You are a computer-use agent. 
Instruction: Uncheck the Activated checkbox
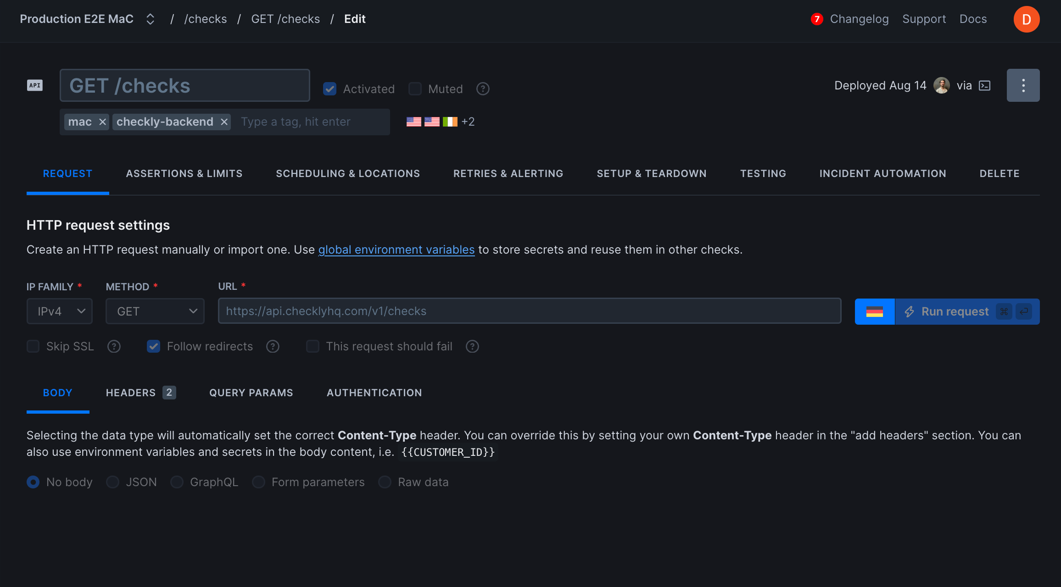tap(329, 89)
